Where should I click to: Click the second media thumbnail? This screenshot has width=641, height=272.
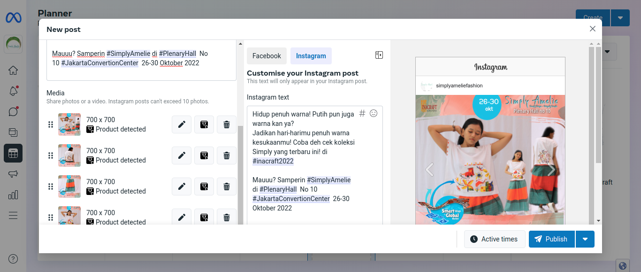[x=69, y=155]
